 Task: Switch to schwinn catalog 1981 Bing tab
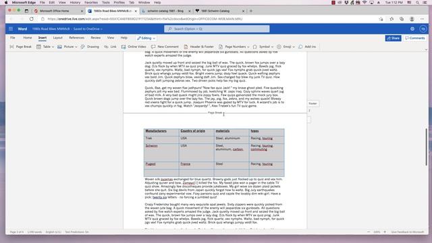coord(166,11)
